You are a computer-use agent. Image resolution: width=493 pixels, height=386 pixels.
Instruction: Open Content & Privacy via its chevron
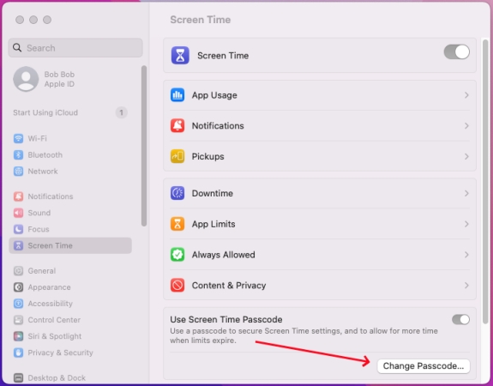(x=466, y=286)
